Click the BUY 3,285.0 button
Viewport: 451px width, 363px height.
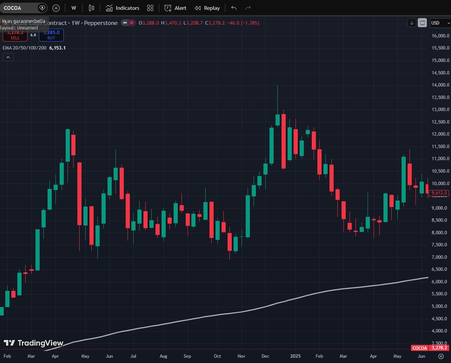coord(51,35)
